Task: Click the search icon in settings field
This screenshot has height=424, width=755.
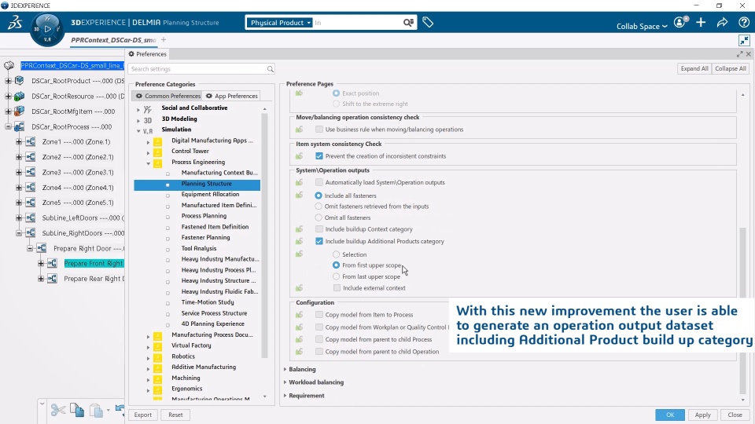Action: (x=270, y=69)
